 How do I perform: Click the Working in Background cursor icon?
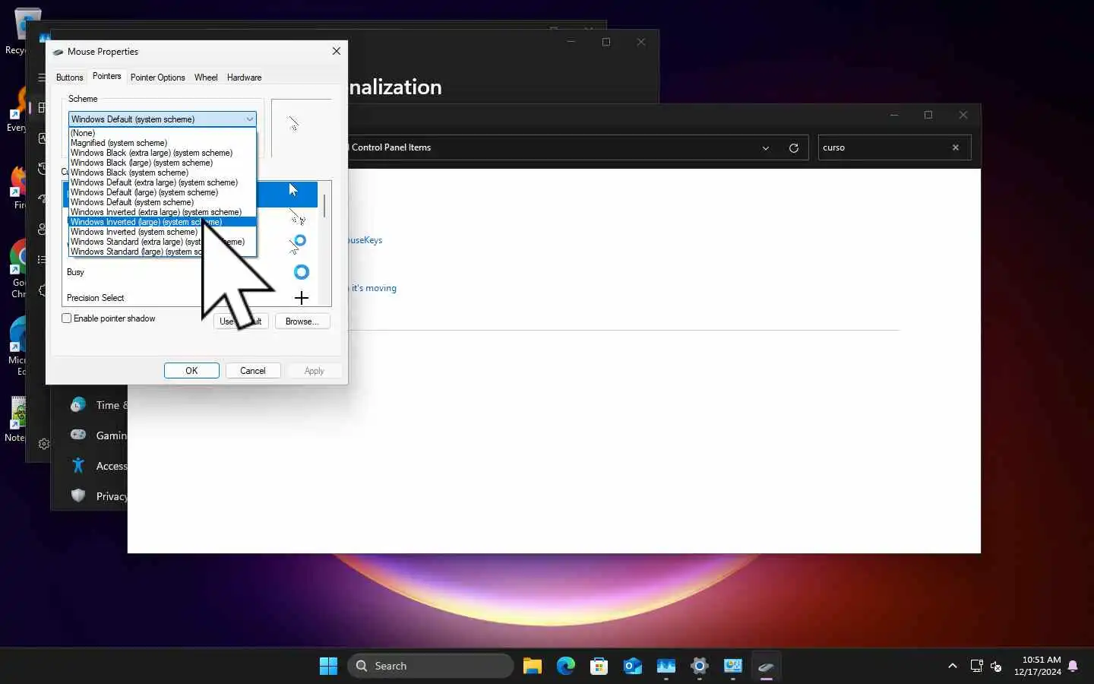(298, 244)
